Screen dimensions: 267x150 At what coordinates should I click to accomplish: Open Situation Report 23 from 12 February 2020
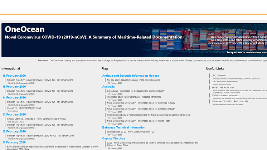click(40, 136)
